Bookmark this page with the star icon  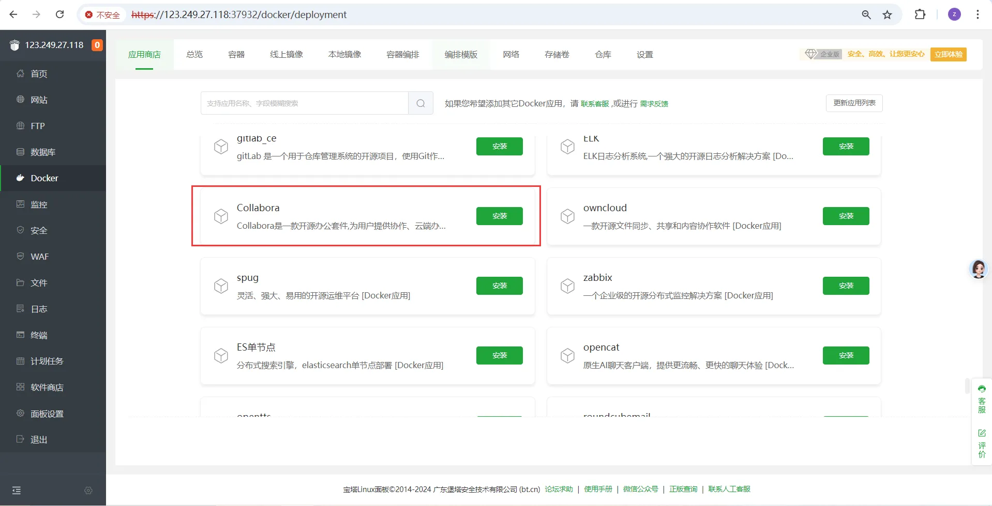(888, 14)
